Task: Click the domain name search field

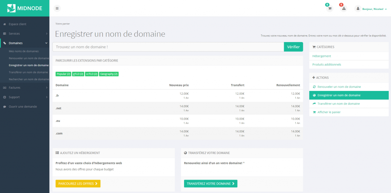Action: (168, 47)
